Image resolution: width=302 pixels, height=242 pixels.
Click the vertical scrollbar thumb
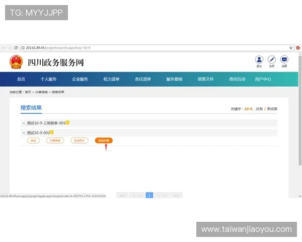point(300,110)
